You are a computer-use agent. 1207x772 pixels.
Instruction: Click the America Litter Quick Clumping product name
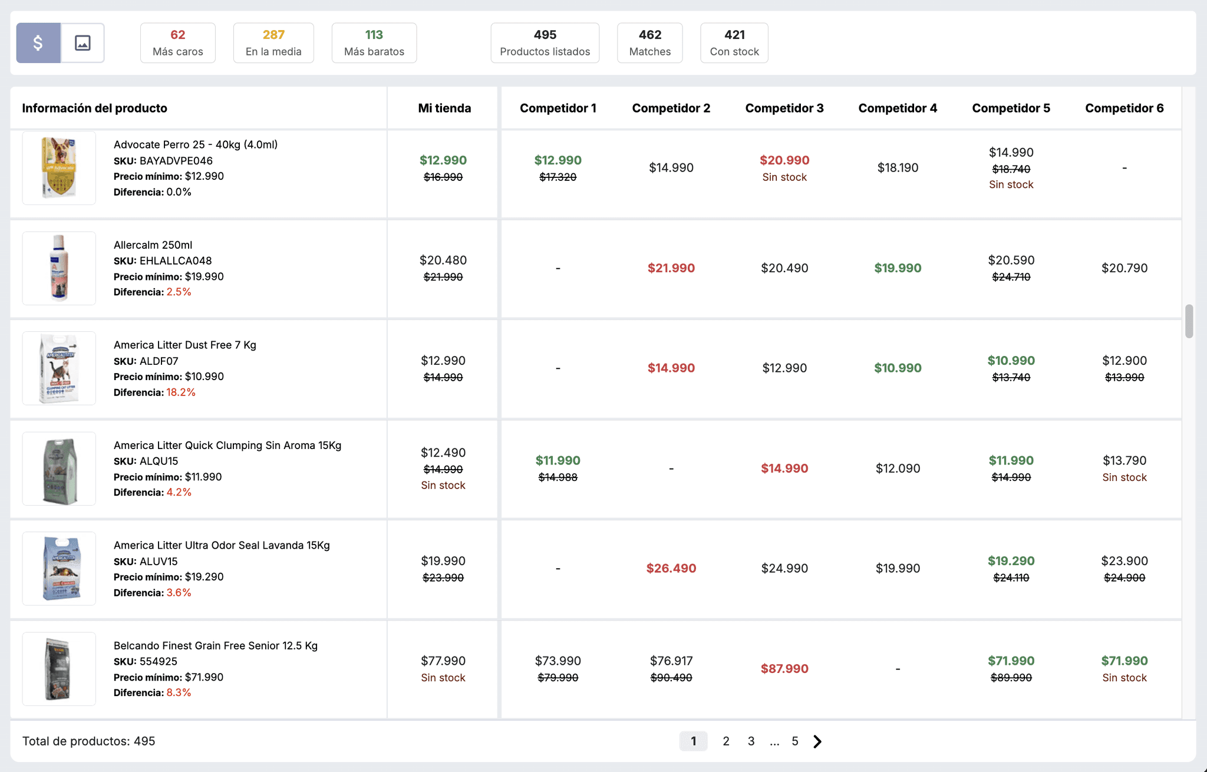pos(227,446)
